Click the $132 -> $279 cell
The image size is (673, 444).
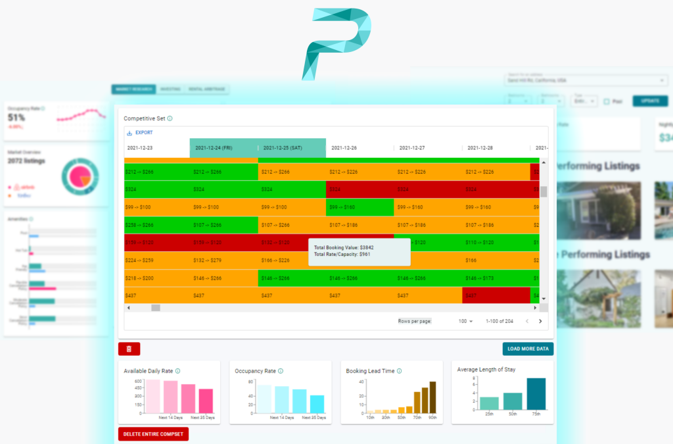(223, 260)
